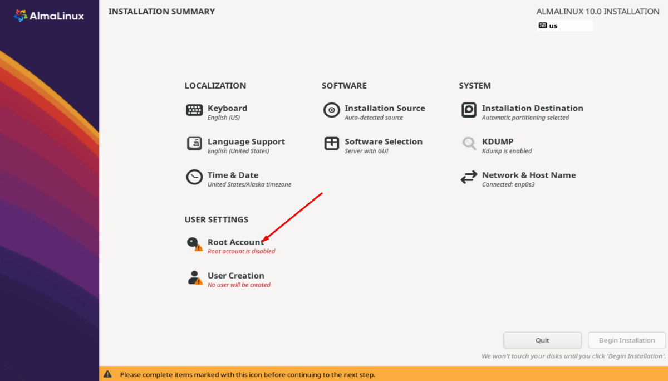Viewport: 668px width, 381px height.
Task: Click the Root Account key icon
Action: (x=194, y=244)
